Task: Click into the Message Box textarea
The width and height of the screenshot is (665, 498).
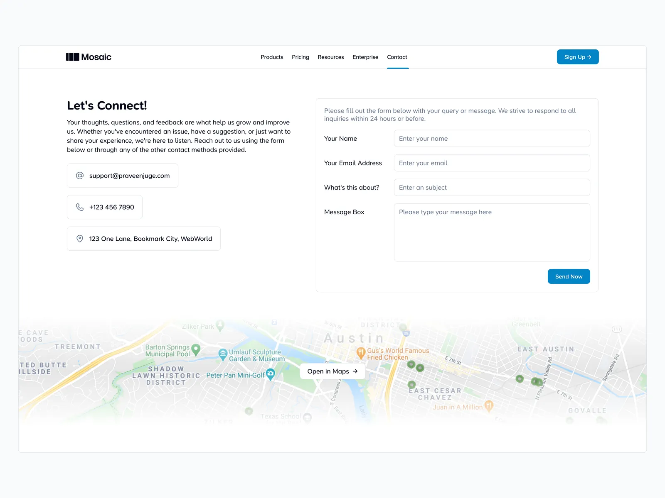Action: pos(492,232)
